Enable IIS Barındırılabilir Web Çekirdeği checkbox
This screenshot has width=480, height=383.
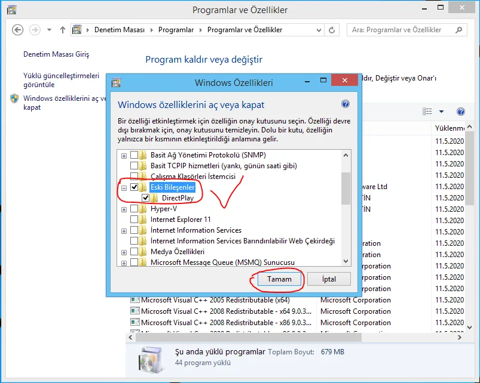point(134,240)
